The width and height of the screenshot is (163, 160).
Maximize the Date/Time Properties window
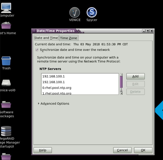(148, 31)
